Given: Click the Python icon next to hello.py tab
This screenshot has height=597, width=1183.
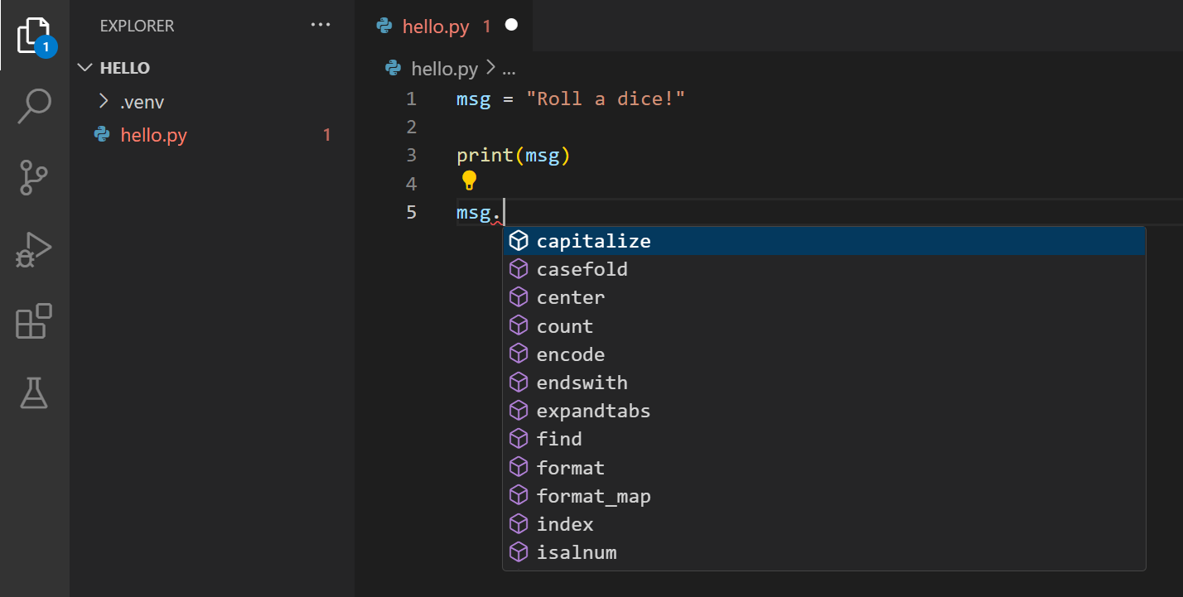Looking at the screenshot, I should (x=383, y=26).
